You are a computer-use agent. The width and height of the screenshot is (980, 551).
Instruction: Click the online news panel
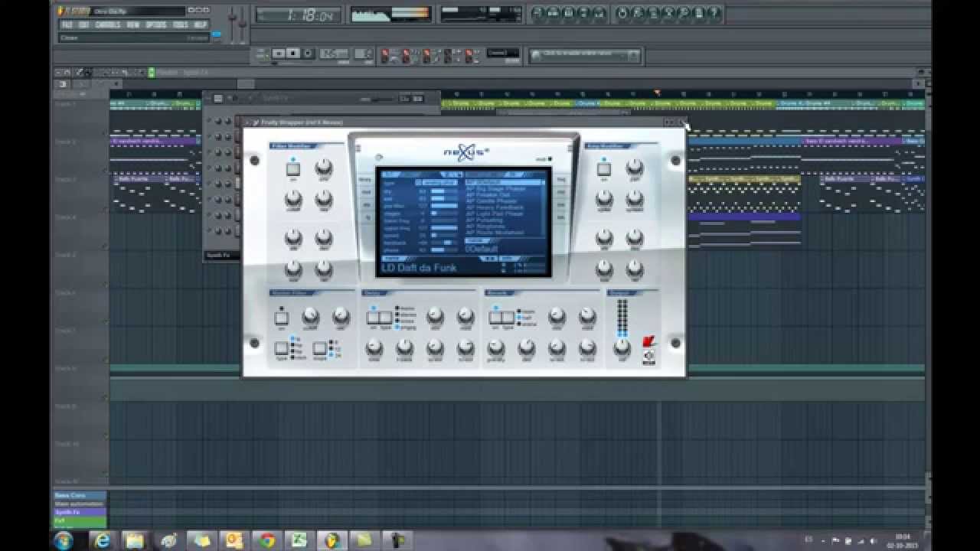[x=585, y=54]
